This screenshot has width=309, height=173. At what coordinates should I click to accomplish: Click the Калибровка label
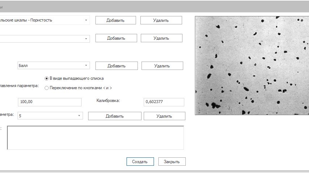click(x=108, y=101)
